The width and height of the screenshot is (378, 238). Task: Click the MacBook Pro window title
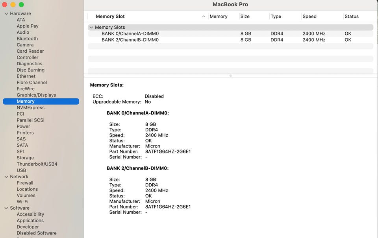click(230, 5)
